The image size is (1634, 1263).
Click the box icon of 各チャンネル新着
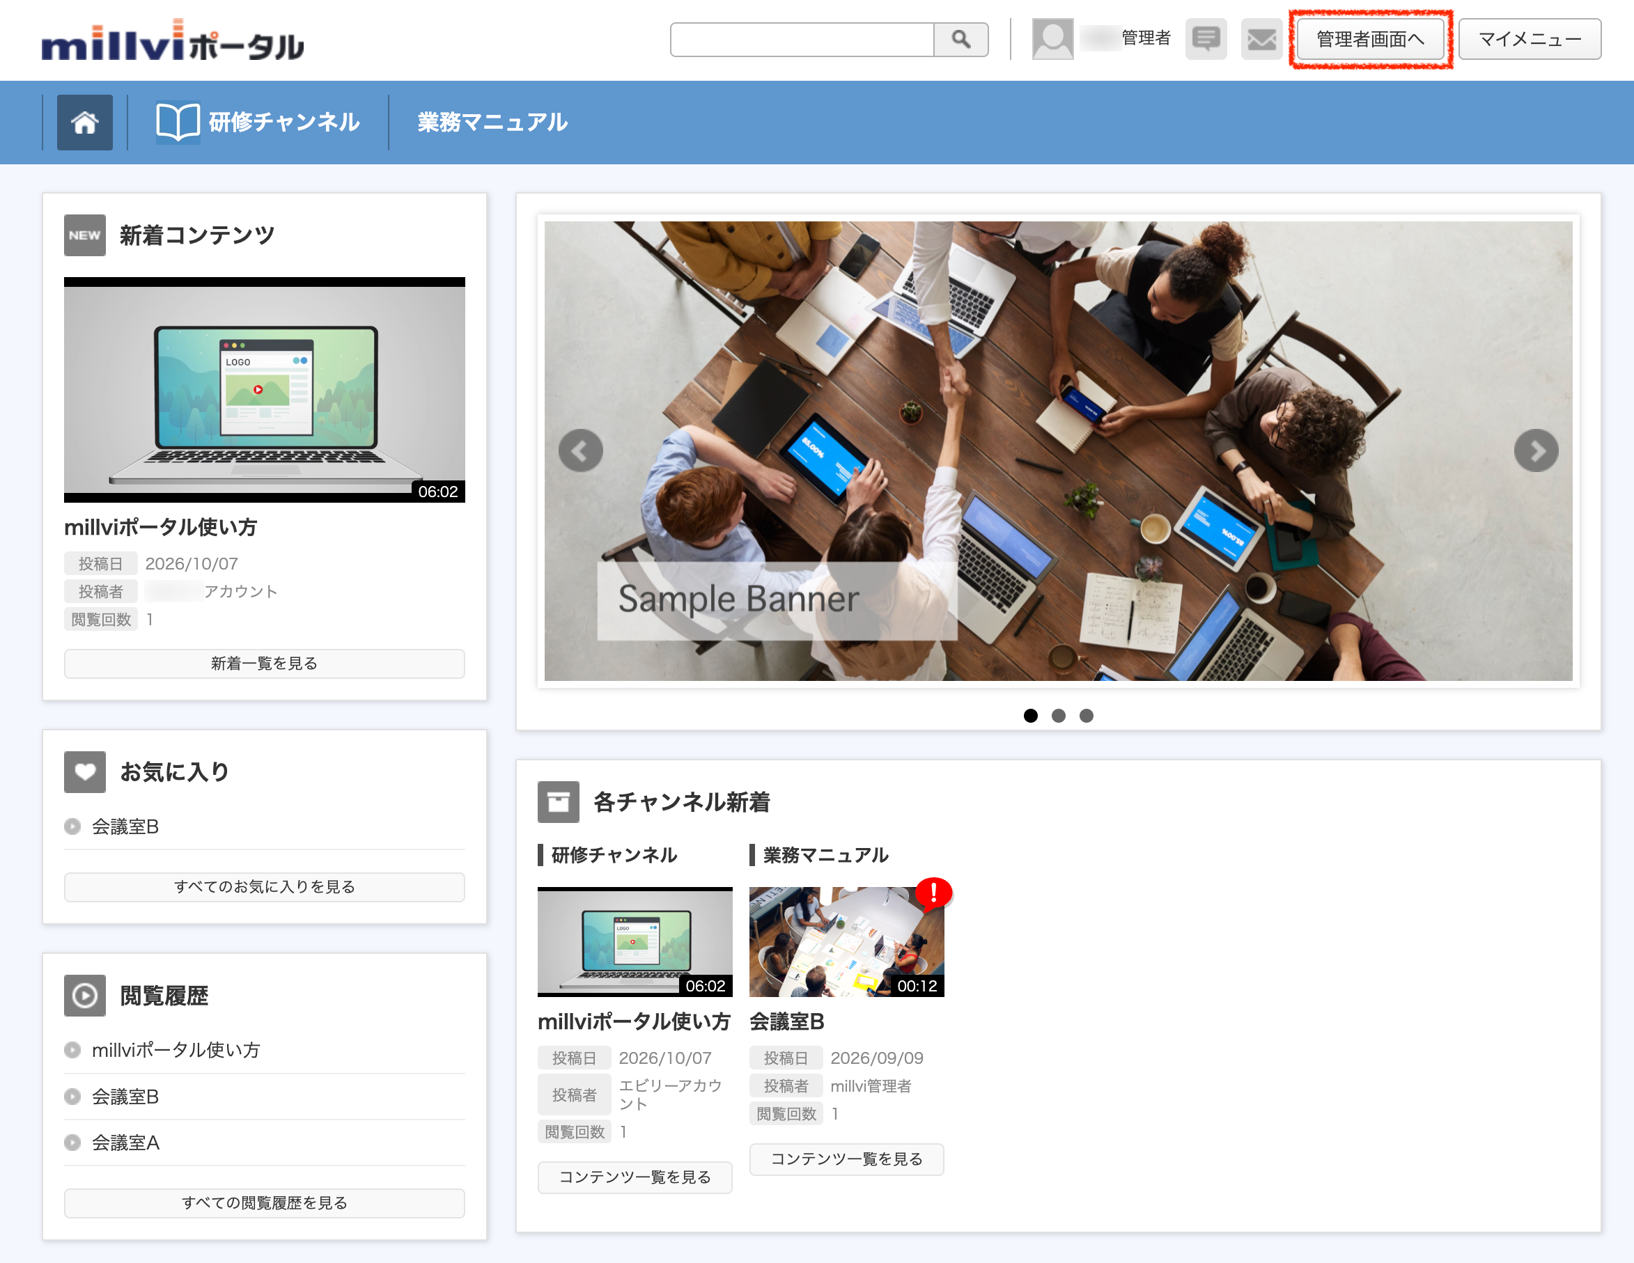tap(558, 802)
